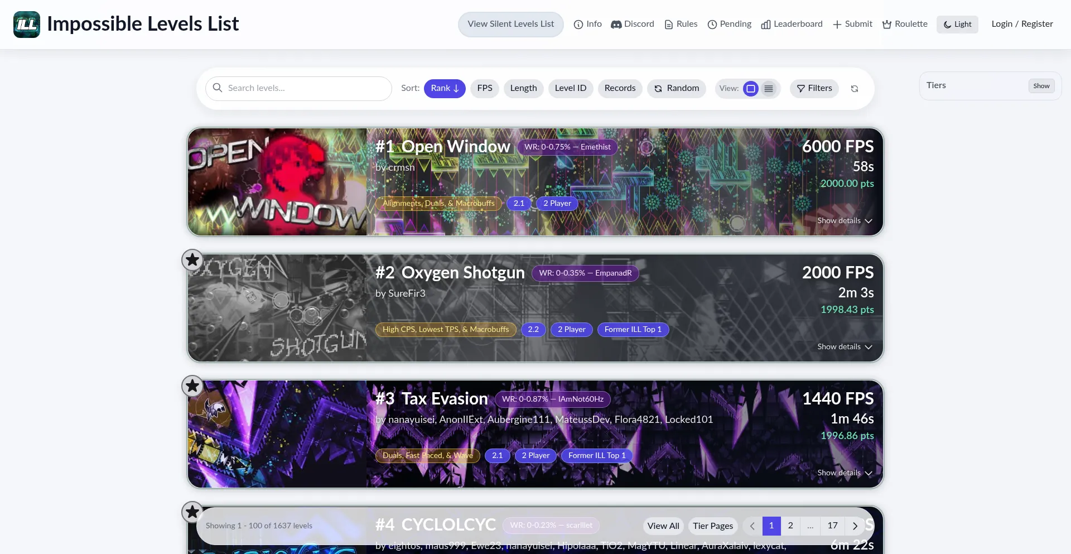Click the #2 Oxygen Shotgun title
Image resolution: width=1071 pixels, height=554 pixels.
tap(450, 273)
